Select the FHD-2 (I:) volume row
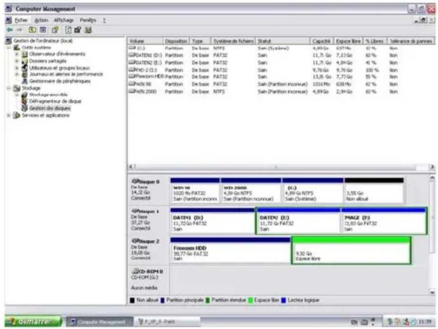This screenshot has width=438, height=329. 281,70
